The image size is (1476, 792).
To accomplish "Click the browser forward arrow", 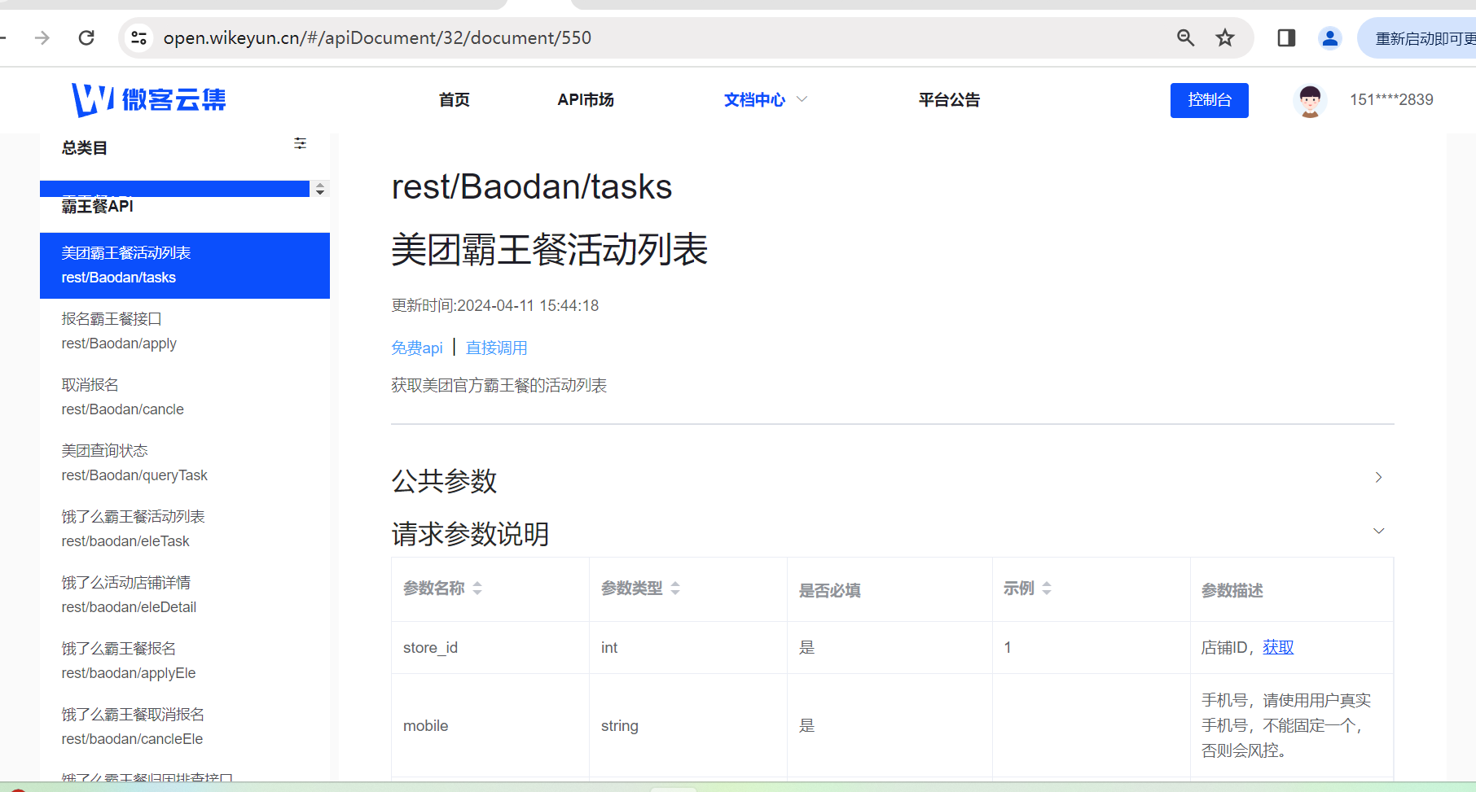I will coord(42,37).
